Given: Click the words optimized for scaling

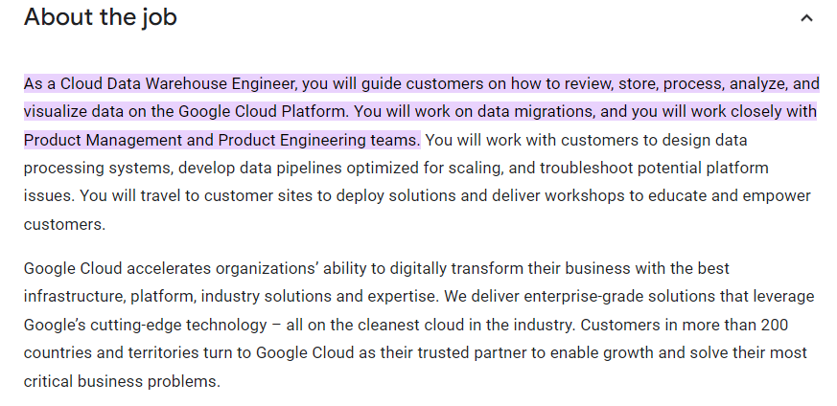Looking at the screenshot, I should point(425,168).
